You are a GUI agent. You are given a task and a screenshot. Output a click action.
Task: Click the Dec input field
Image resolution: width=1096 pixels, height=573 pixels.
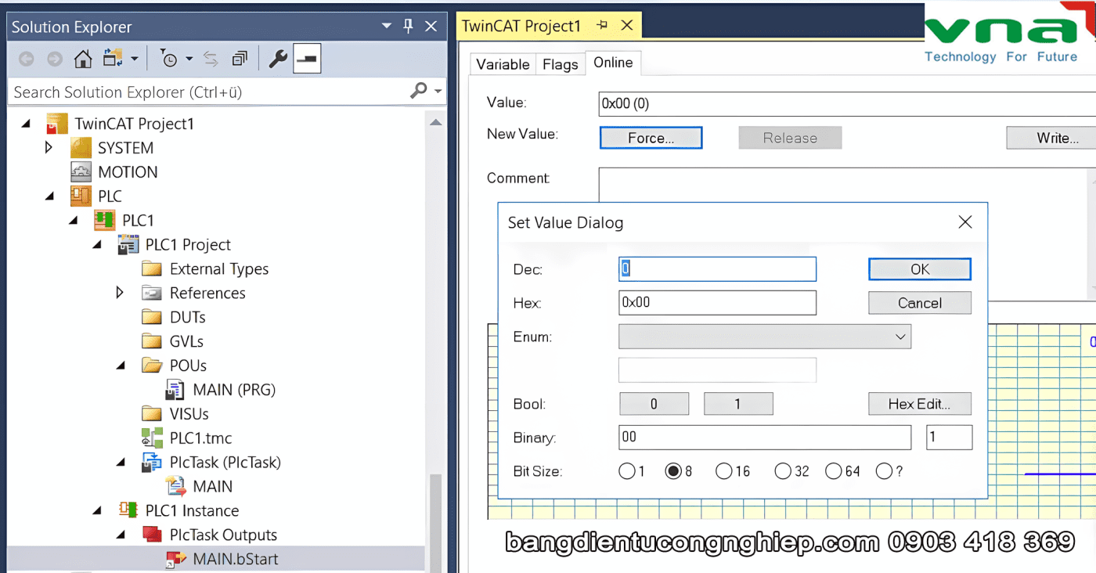click(x=717, y=269)
